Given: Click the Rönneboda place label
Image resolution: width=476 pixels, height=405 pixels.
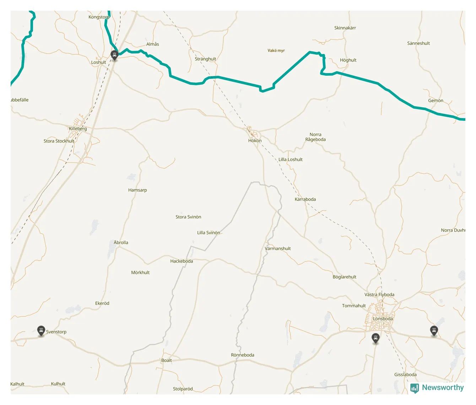Looking at the screenshot, I should point(243,355).
